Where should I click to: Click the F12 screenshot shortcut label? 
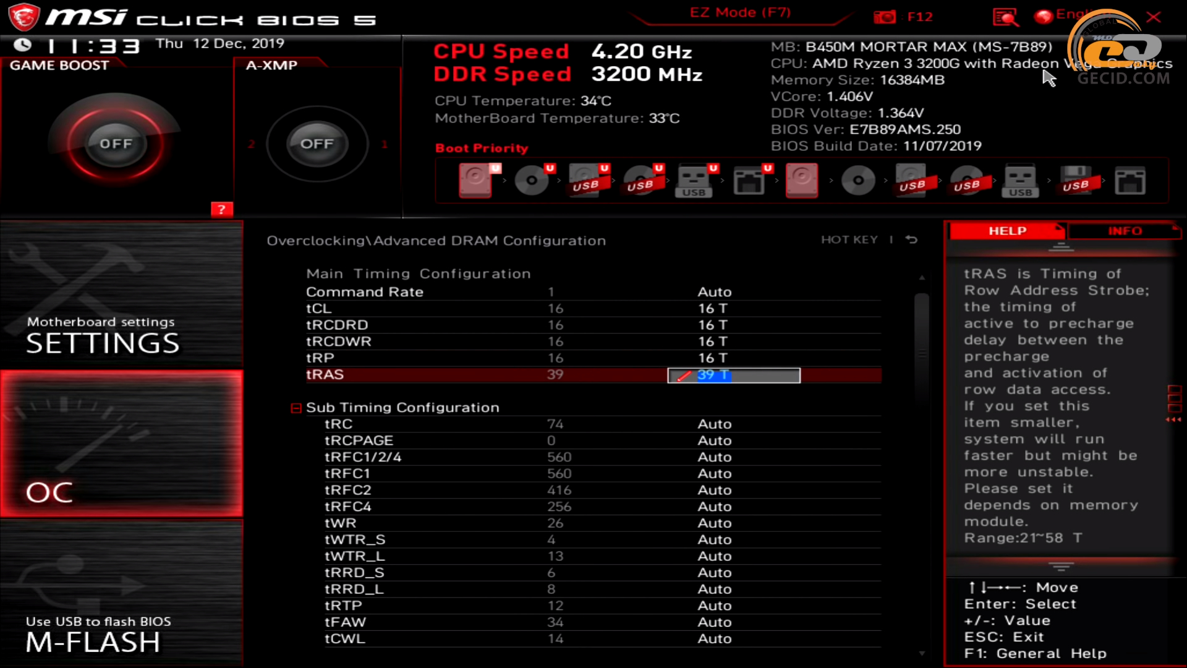[919, 17]
